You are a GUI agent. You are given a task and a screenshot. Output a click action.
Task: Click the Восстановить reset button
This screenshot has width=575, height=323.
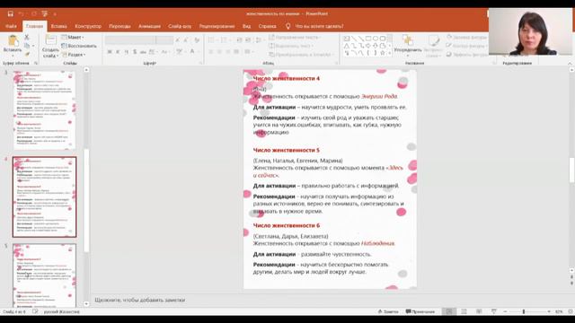pos(79,46)
